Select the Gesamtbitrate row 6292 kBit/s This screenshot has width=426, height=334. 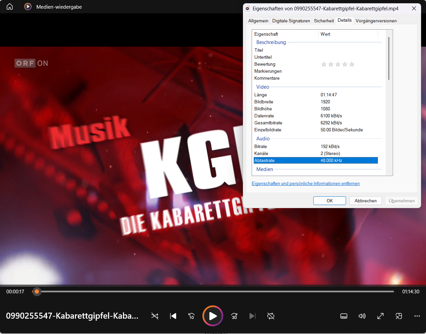click(x=316, y=123)
